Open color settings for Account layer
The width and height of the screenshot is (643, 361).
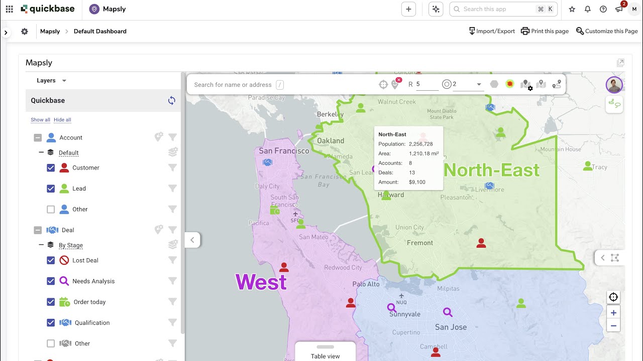click(159, 137)
